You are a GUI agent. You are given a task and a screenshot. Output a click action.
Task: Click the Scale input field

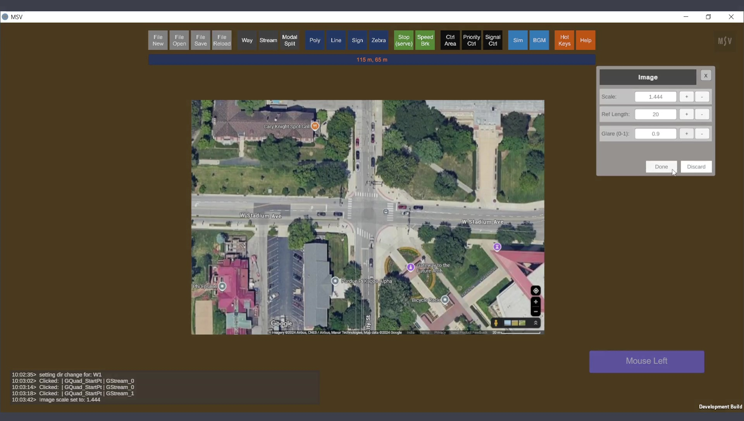(655, 97)
